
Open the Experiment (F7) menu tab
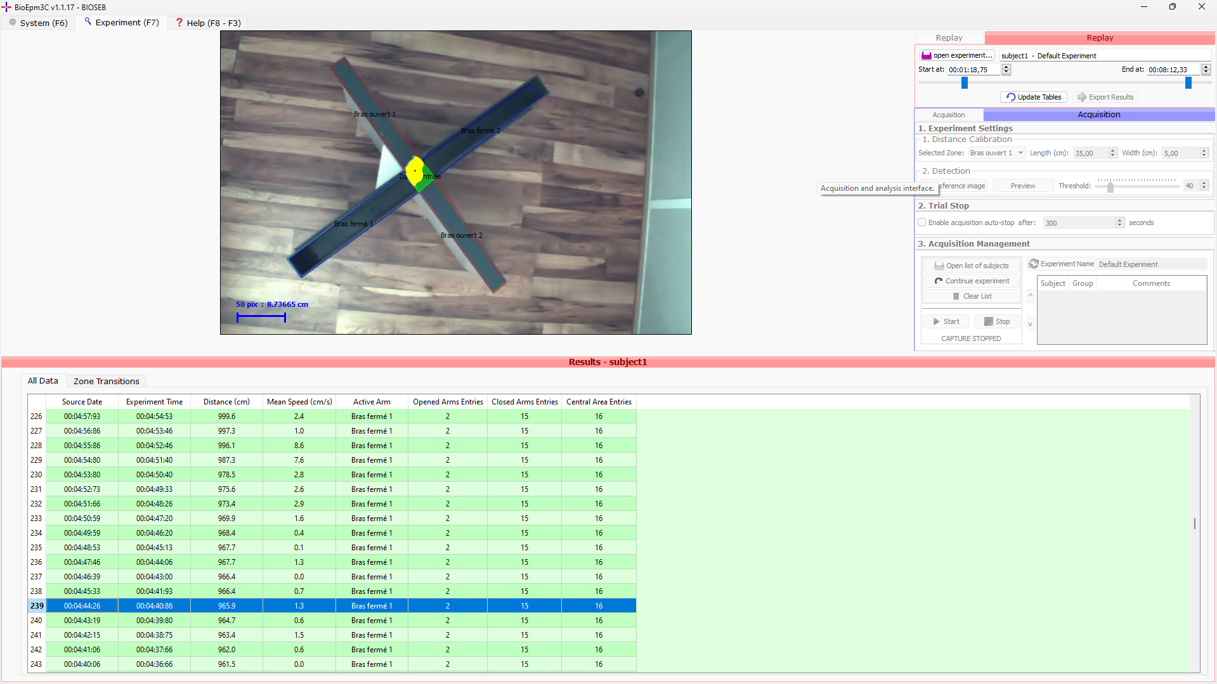(121, 23)
